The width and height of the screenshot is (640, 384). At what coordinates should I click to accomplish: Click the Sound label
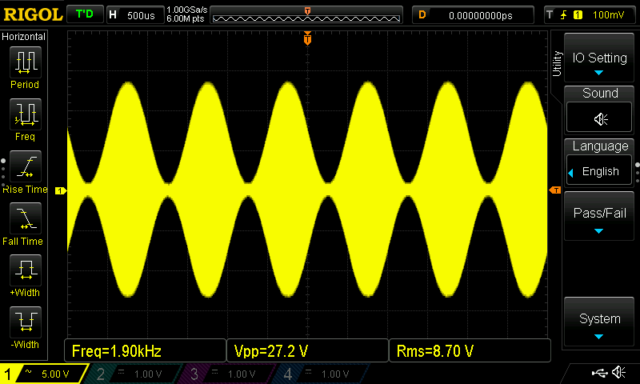pos(599,93)
